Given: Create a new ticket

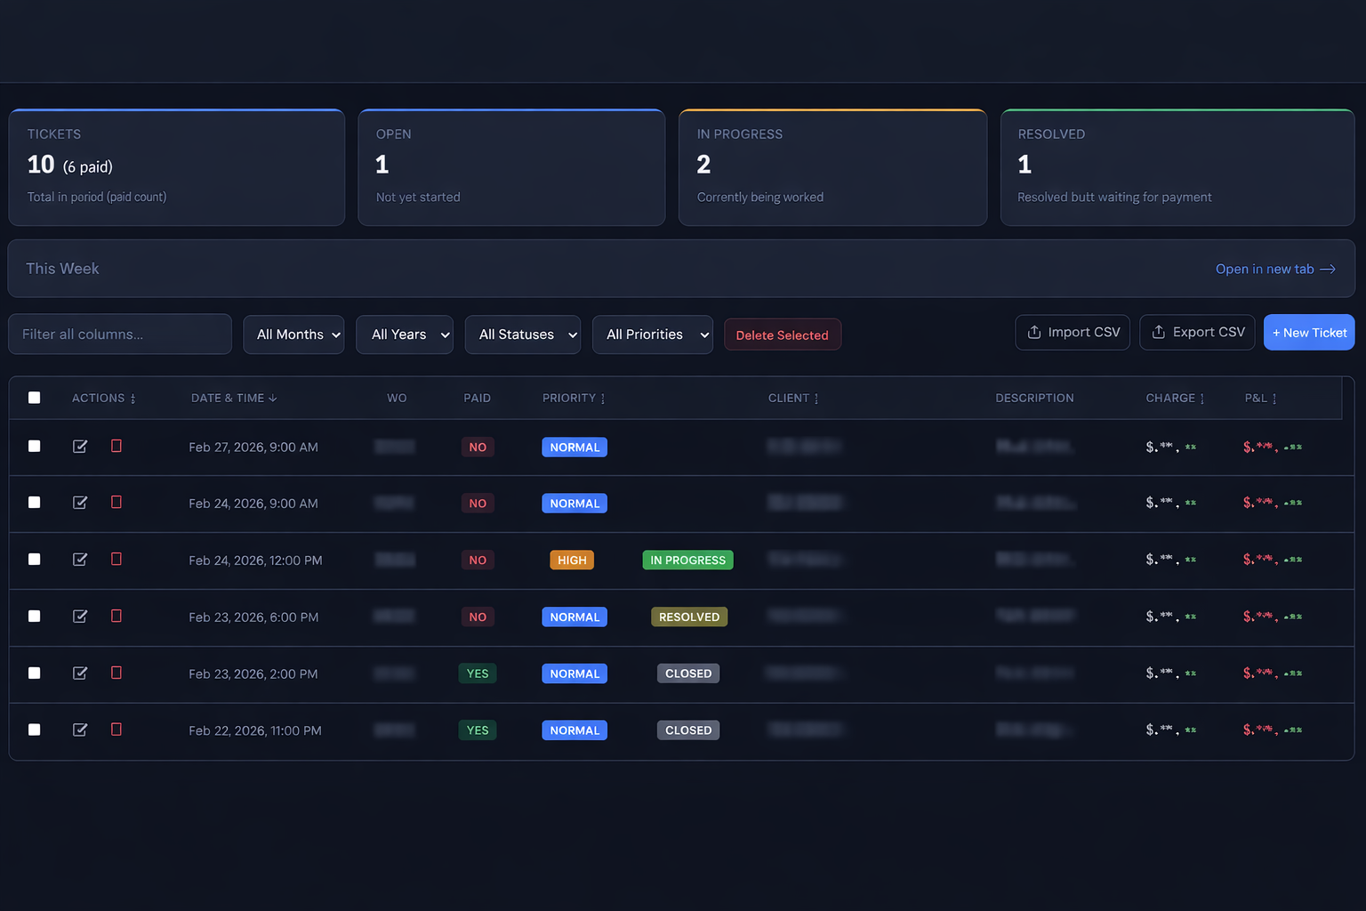Looking at the screenshot, I should 1309,332.
